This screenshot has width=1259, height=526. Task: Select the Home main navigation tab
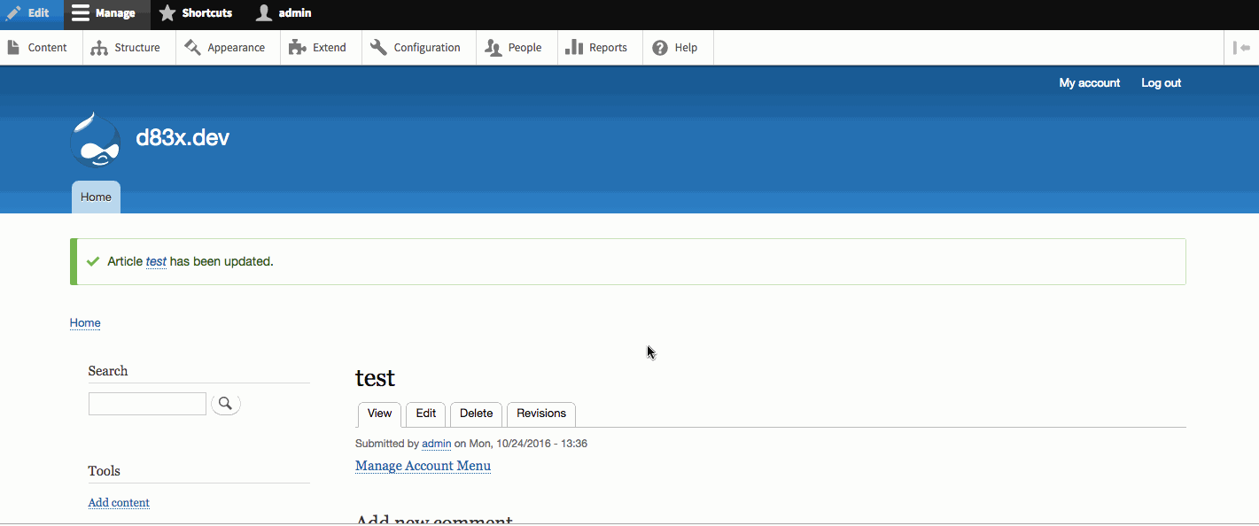pyautogui.click(x=96, y=197)
